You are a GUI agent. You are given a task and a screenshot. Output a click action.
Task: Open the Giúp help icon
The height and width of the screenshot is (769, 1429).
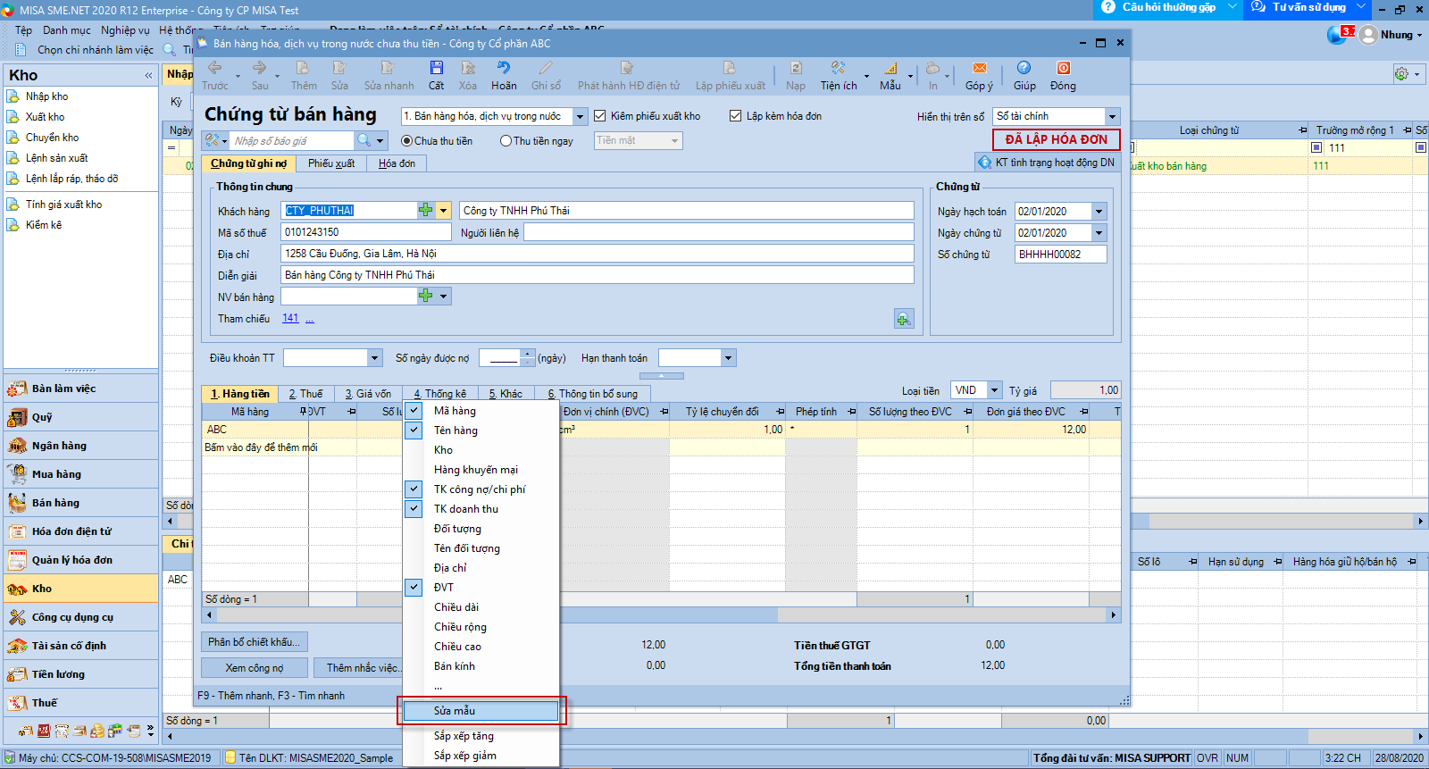coord(1024,68)
